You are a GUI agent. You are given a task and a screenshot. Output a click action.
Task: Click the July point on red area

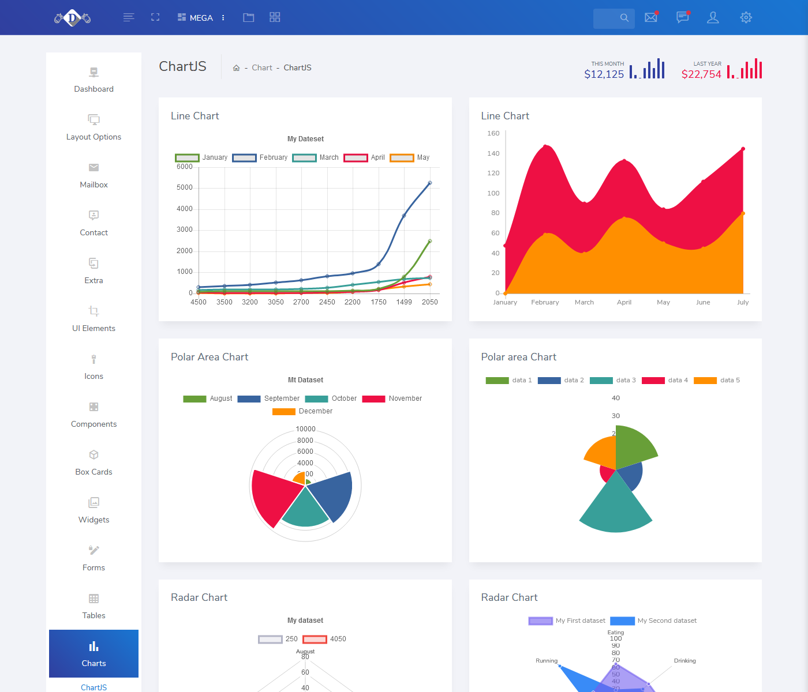(x=743, y=149)
